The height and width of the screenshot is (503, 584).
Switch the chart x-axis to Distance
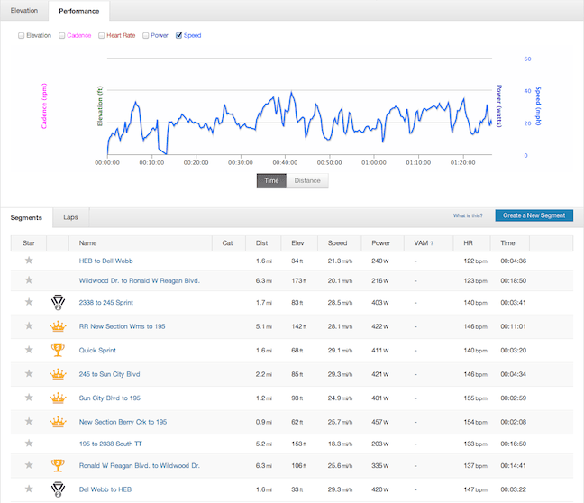307,180
